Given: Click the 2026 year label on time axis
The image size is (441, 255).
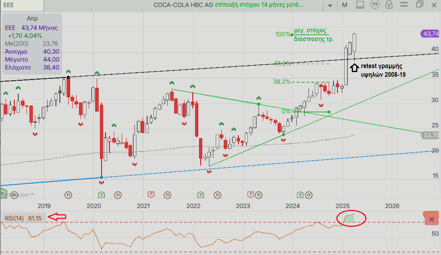Looking at the screenshot, I should coord(392,206).
